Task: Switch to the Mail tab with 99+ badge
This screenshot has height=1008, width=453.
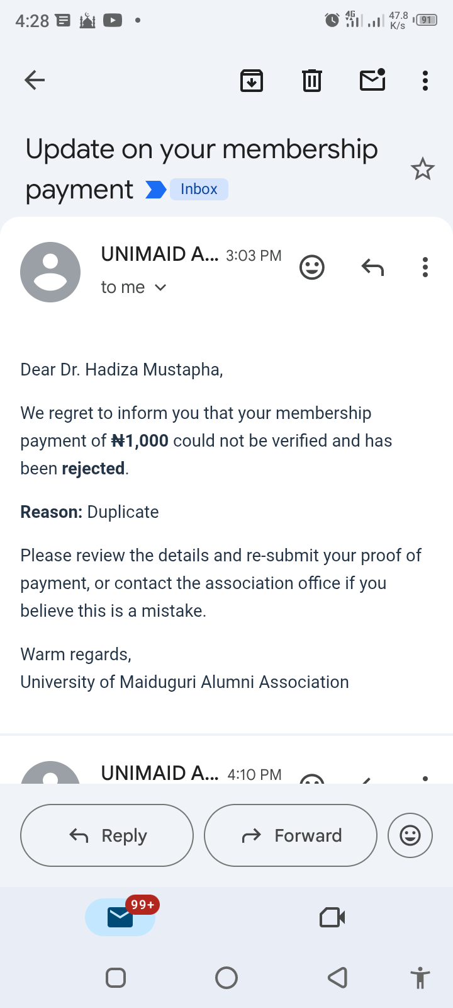Action: [120, 917]
